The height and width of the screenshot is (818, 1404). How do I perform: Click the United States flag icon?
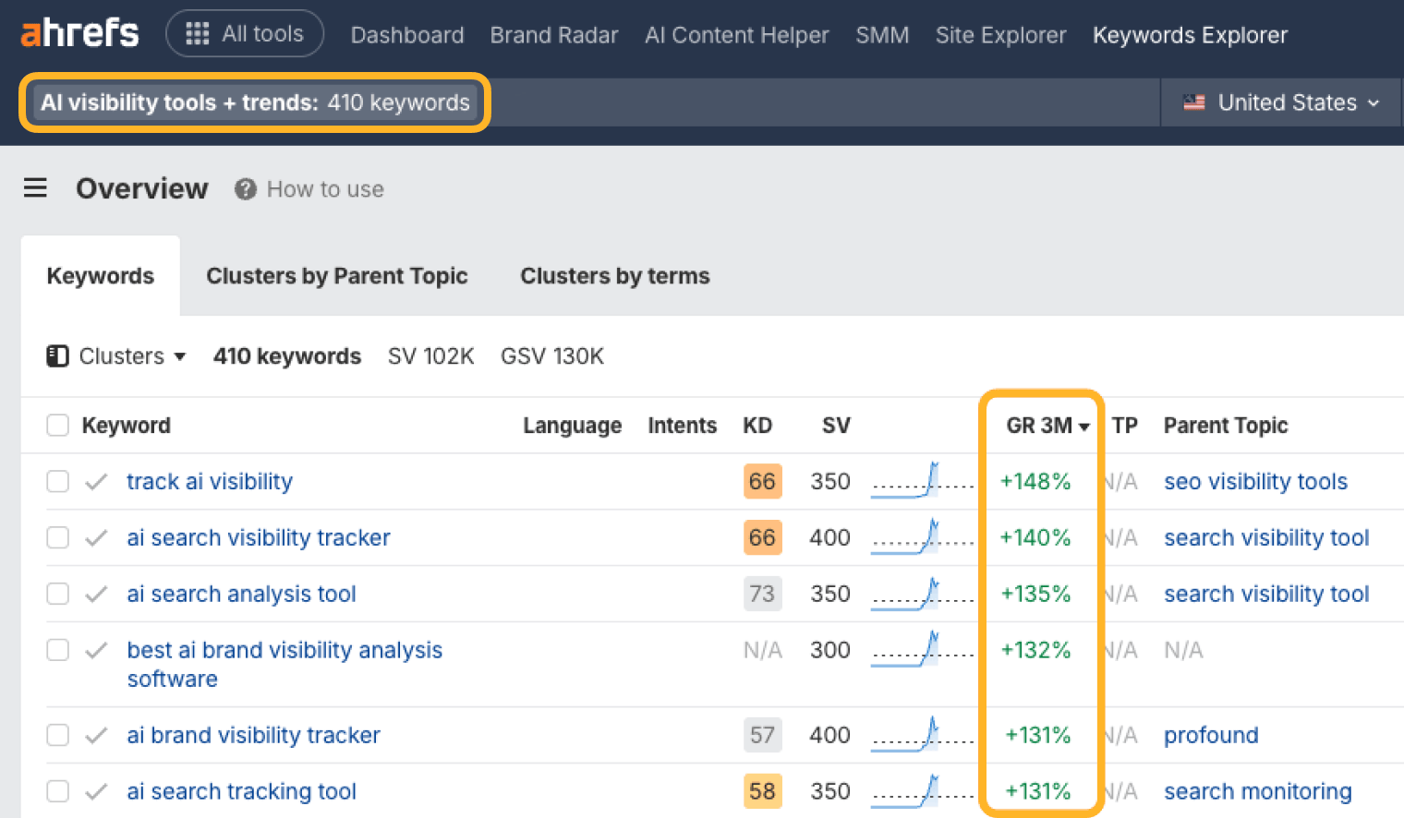coord(1194,102)
